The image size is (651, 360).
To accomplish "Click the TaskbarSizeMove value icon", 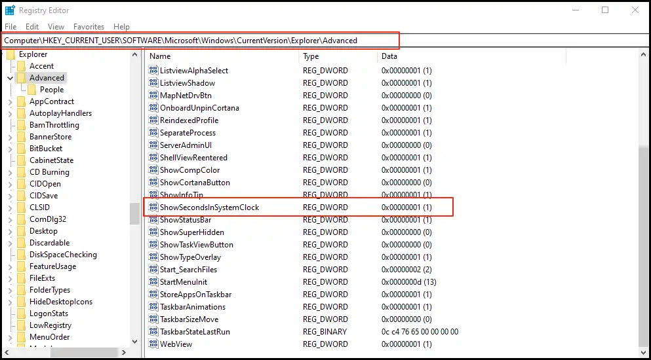I will [x=153, y=319].
